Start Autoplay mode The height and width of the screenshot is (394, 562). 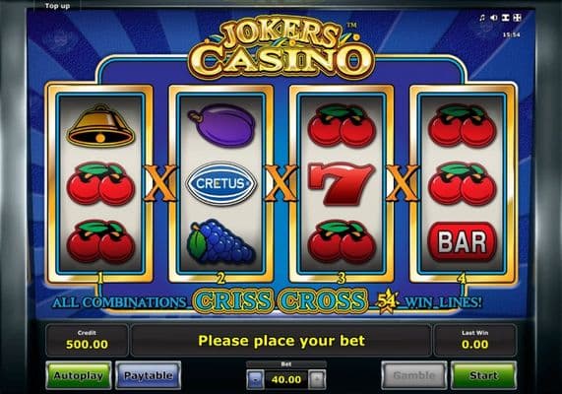(79, 375)
